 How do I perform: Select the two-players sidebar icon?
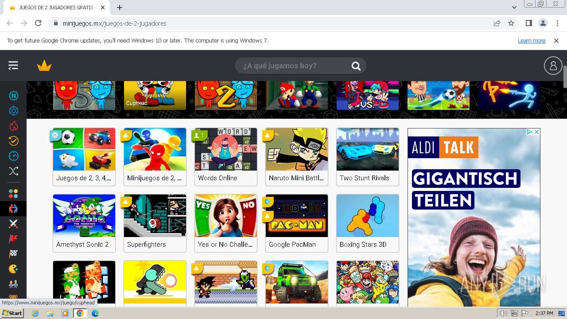point(14,208)
